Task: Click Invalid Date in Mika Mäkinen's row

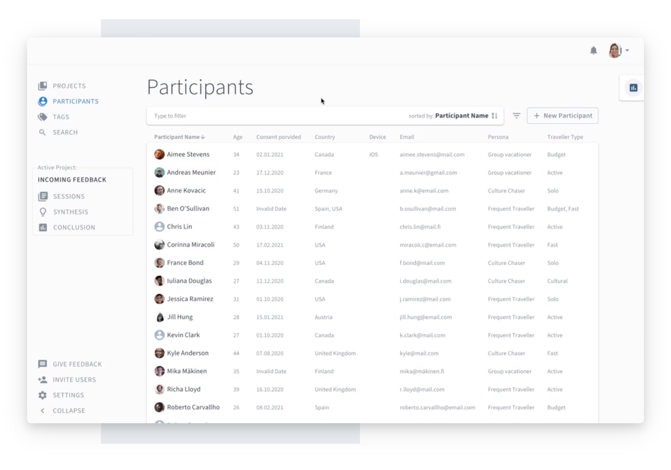Action: coord(271,371)
